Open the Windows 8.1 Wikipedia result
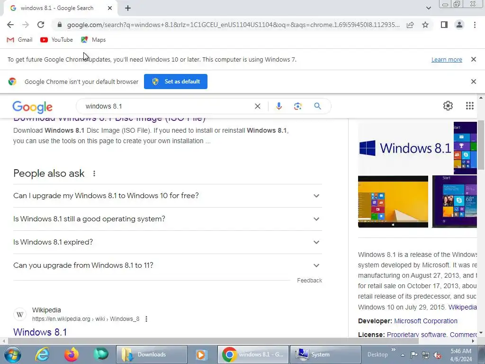Screen dimensions: 485x364 (40, 332)
